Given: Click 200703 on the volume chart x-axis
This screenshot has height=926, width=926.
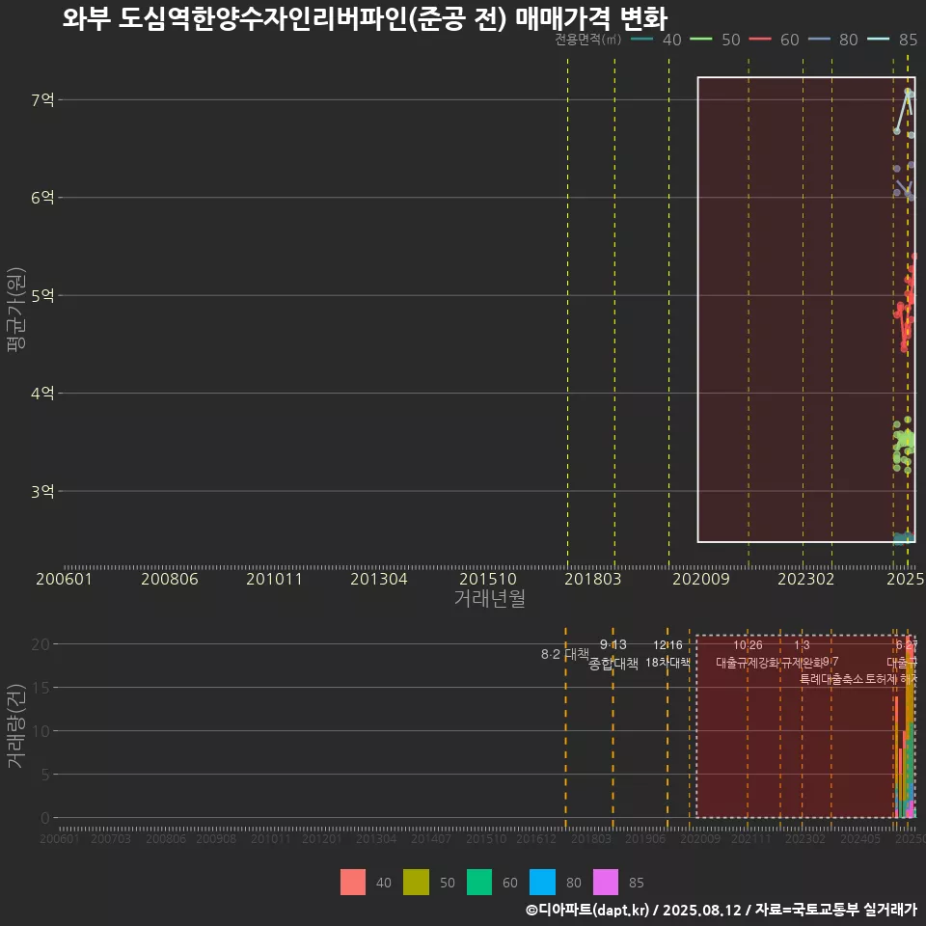Looking at the screenshot, I should point(110,838).
